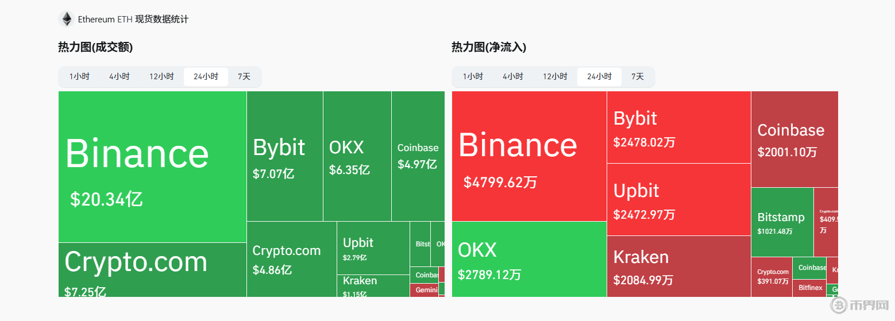The height and width of the screenshot is (321, 895).
Task: Select the Bitstamp $1021.48万 tile
Action: point(782,222)
